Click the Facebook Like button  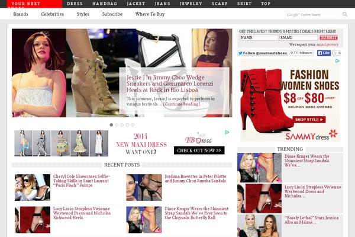(324, 53)
